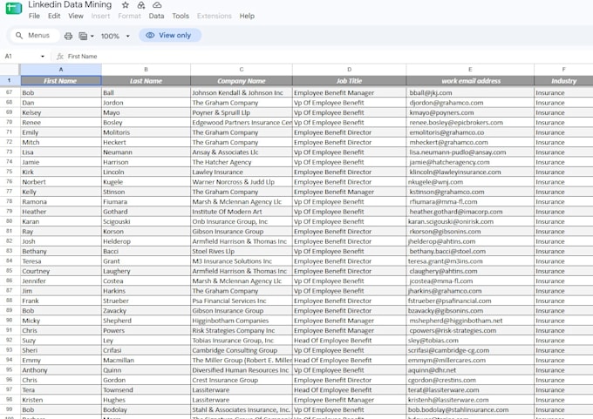
Task: Open the View menu
Action: [x=76, y=16]
